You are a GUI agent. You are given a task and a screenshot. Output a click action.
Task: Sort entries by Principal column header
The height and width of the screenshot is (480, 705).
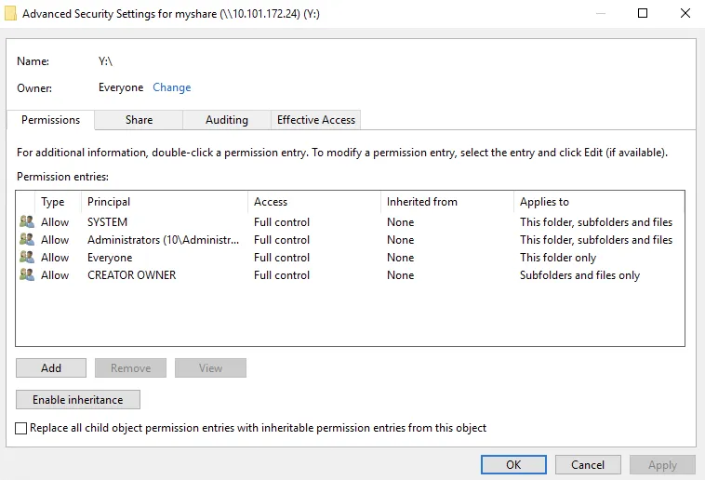(x=109, y=202)
